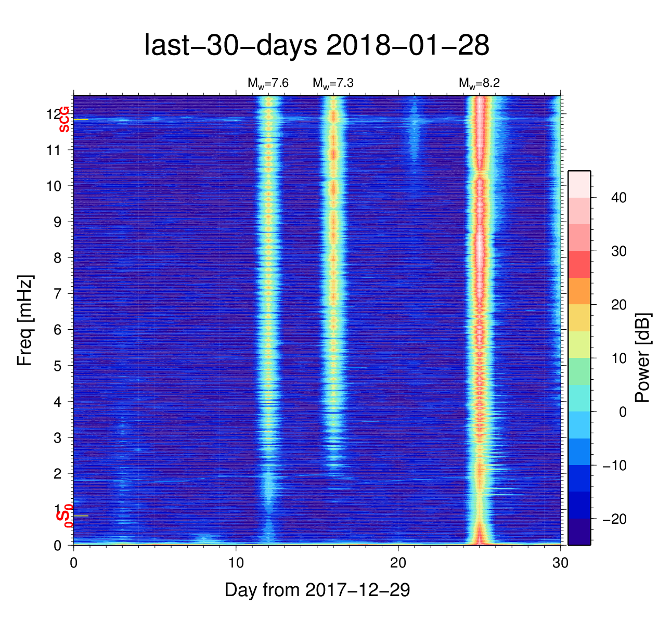Click the −20 tick label on colorbar
This screenshot has height=619, width=671.
tap(614, 519)
